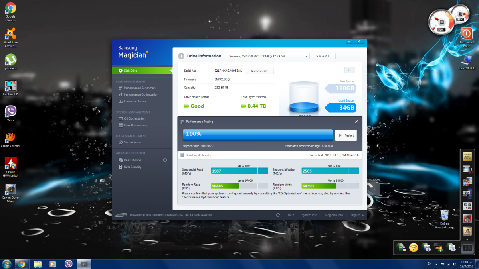This screenshot has height=269, width=479.
Task: Click the globe help icon in Canon menu
Action: coord(451,248)
